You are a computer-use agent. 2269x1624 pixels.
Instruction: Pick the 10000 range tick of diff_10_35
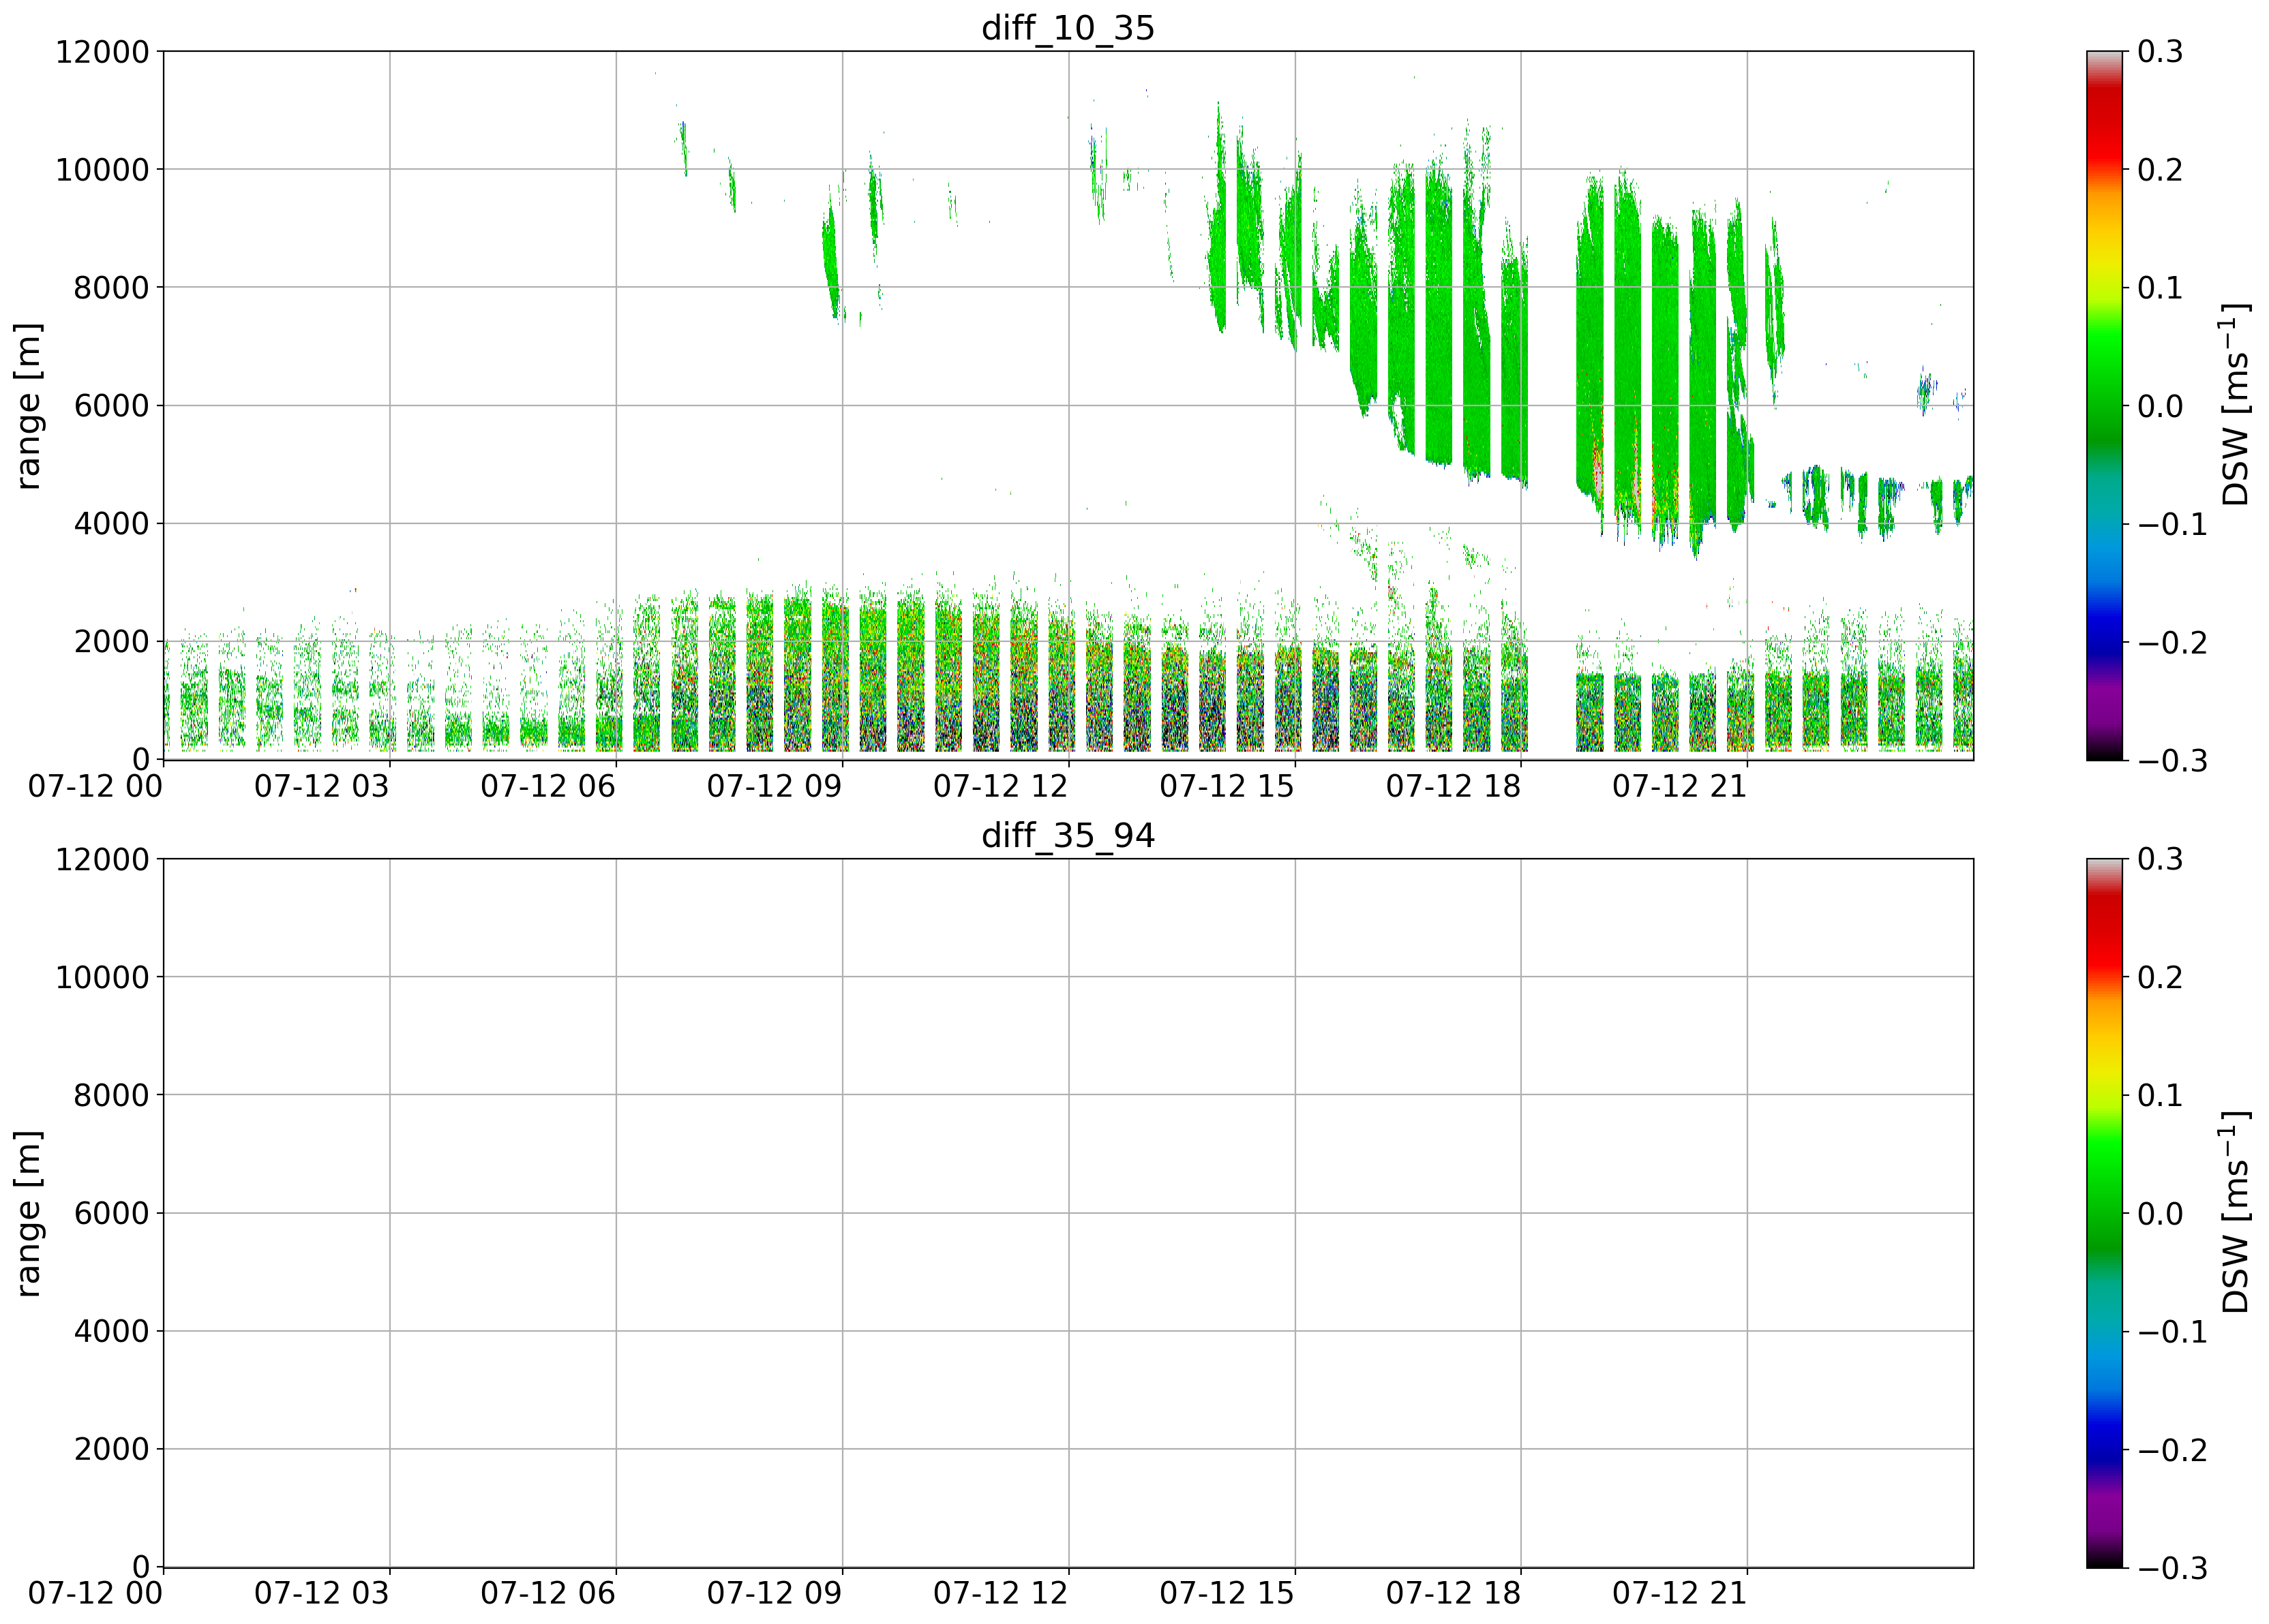click(x=102, y=170)
